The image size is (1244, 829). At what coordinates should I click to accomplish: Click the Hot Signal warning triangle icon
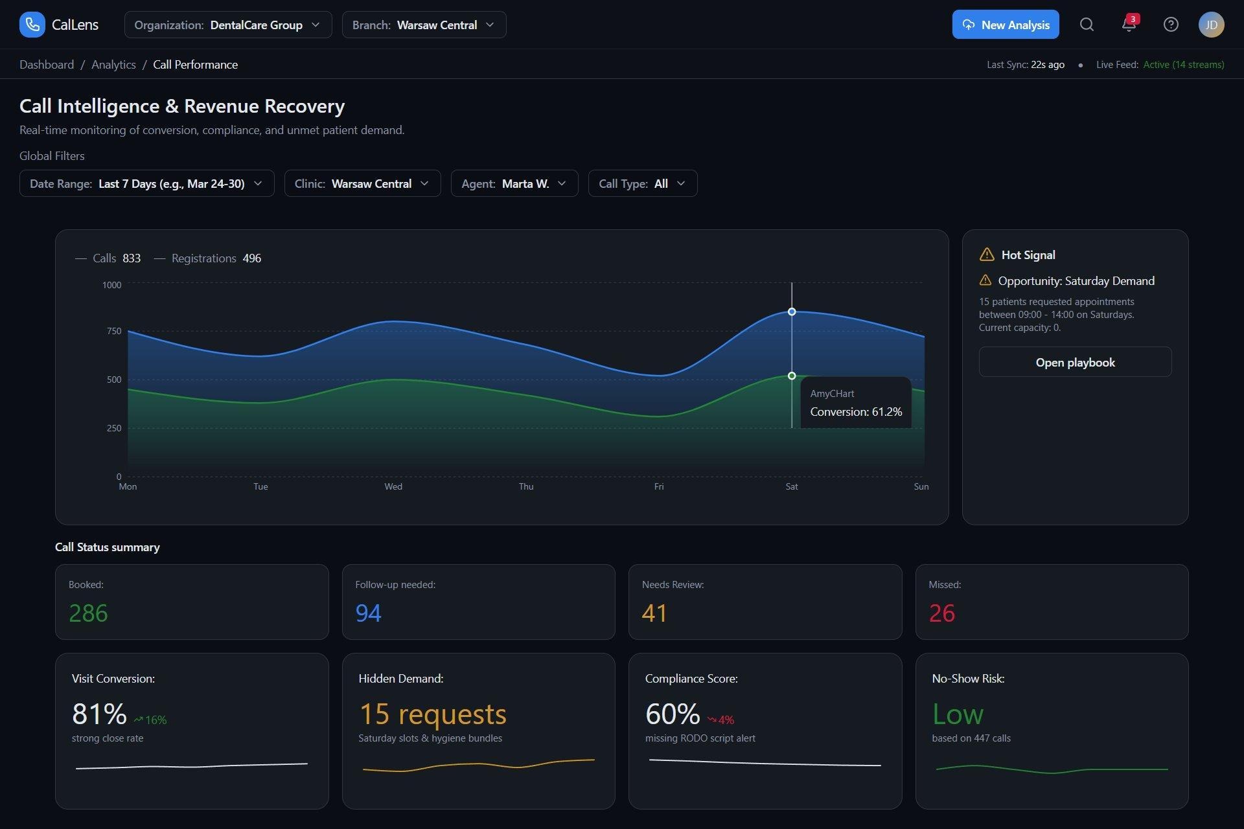(x=987, y=255)
